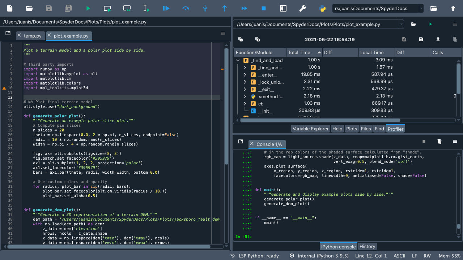Open the working directory dropdown
The height and width of the screenshot is (260, 463).
pyautogui.click(x=421, y=8)
